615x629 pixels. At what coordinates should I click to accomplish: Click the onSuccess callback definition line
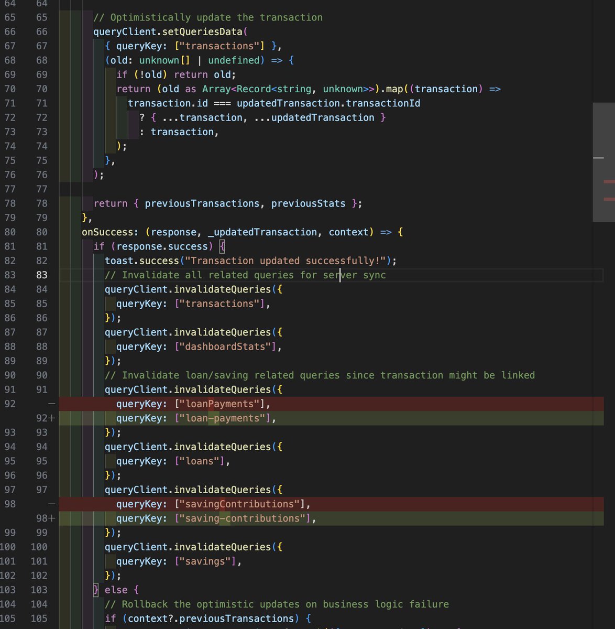coord(242,232)
